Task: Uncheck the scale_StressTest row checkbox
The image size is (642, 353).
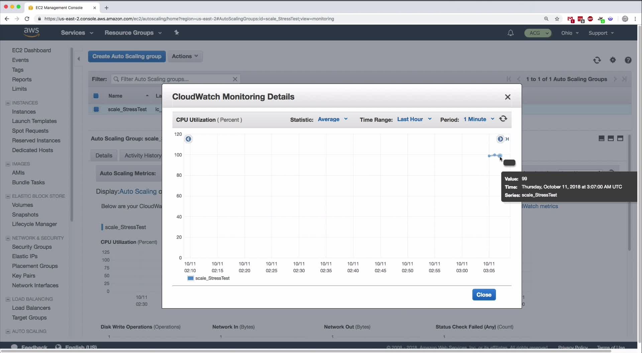Action: tap(96, 109)
